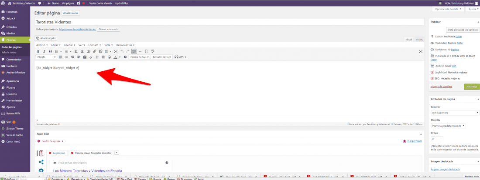Expand Centro de ayuda in Yoast
480x180 pixels.
pyautogui.click(x=50, y=141)
